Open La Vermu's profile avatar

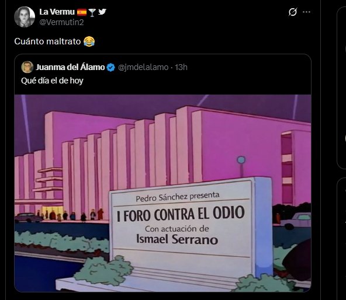(x=25, y=17)
